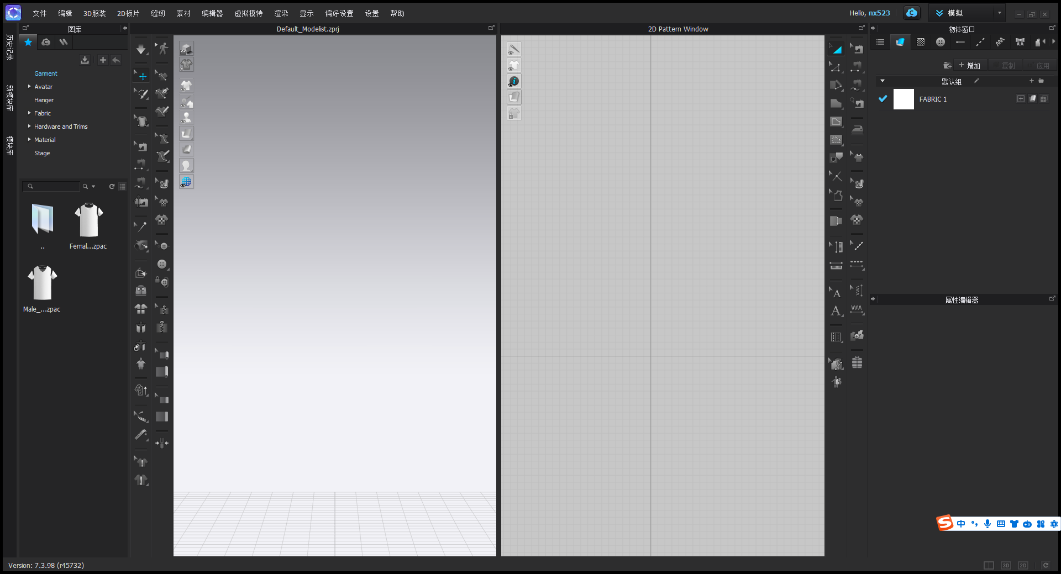Click the Sogou IME microphone icon
1061x574 pixels.
pyautogui.click(x=988, y=524)
